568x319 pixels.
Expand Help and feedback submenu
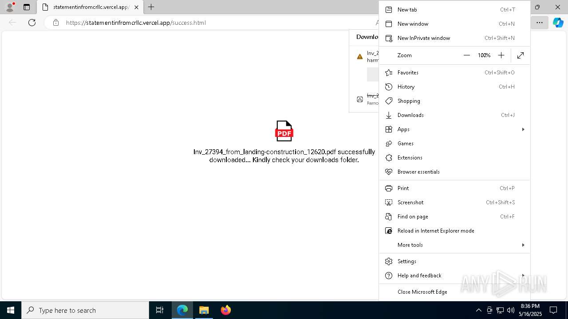point(454,276)
